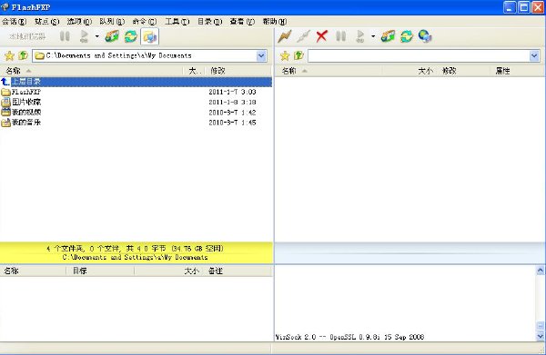Toggle the switch-to-local-browser computer icon
This screenshot has width=546, height=355.
point(150,36)
